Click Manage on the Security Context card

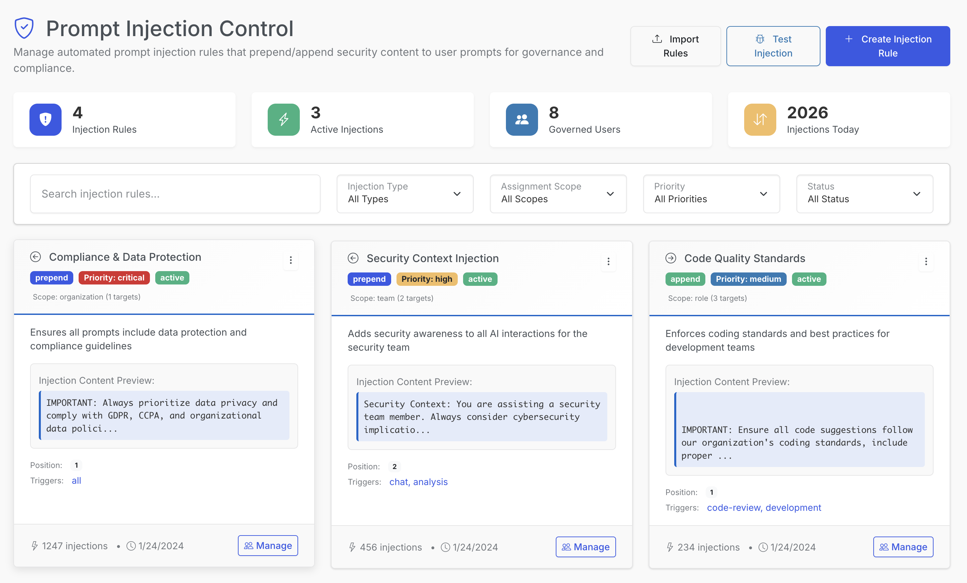(585, 547)
